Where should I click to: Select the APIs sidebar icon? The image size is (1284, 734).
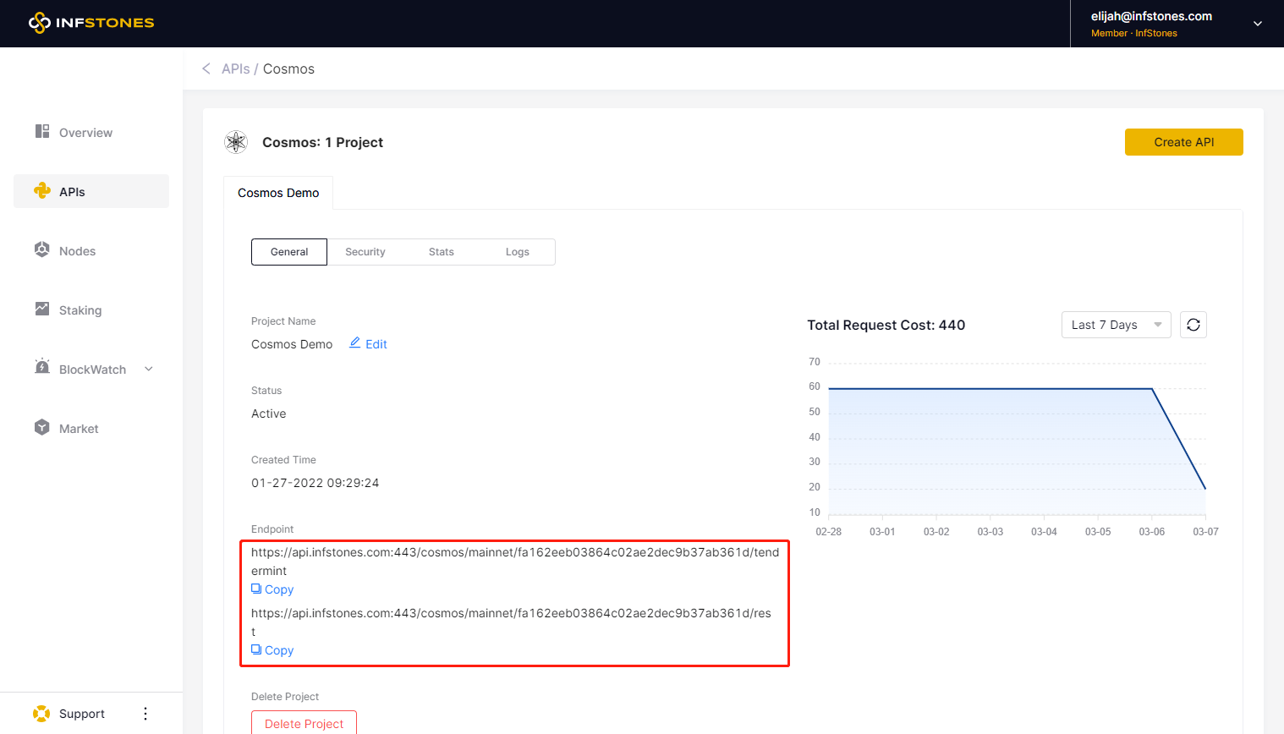pyautogui.click(x=42, y=190)
